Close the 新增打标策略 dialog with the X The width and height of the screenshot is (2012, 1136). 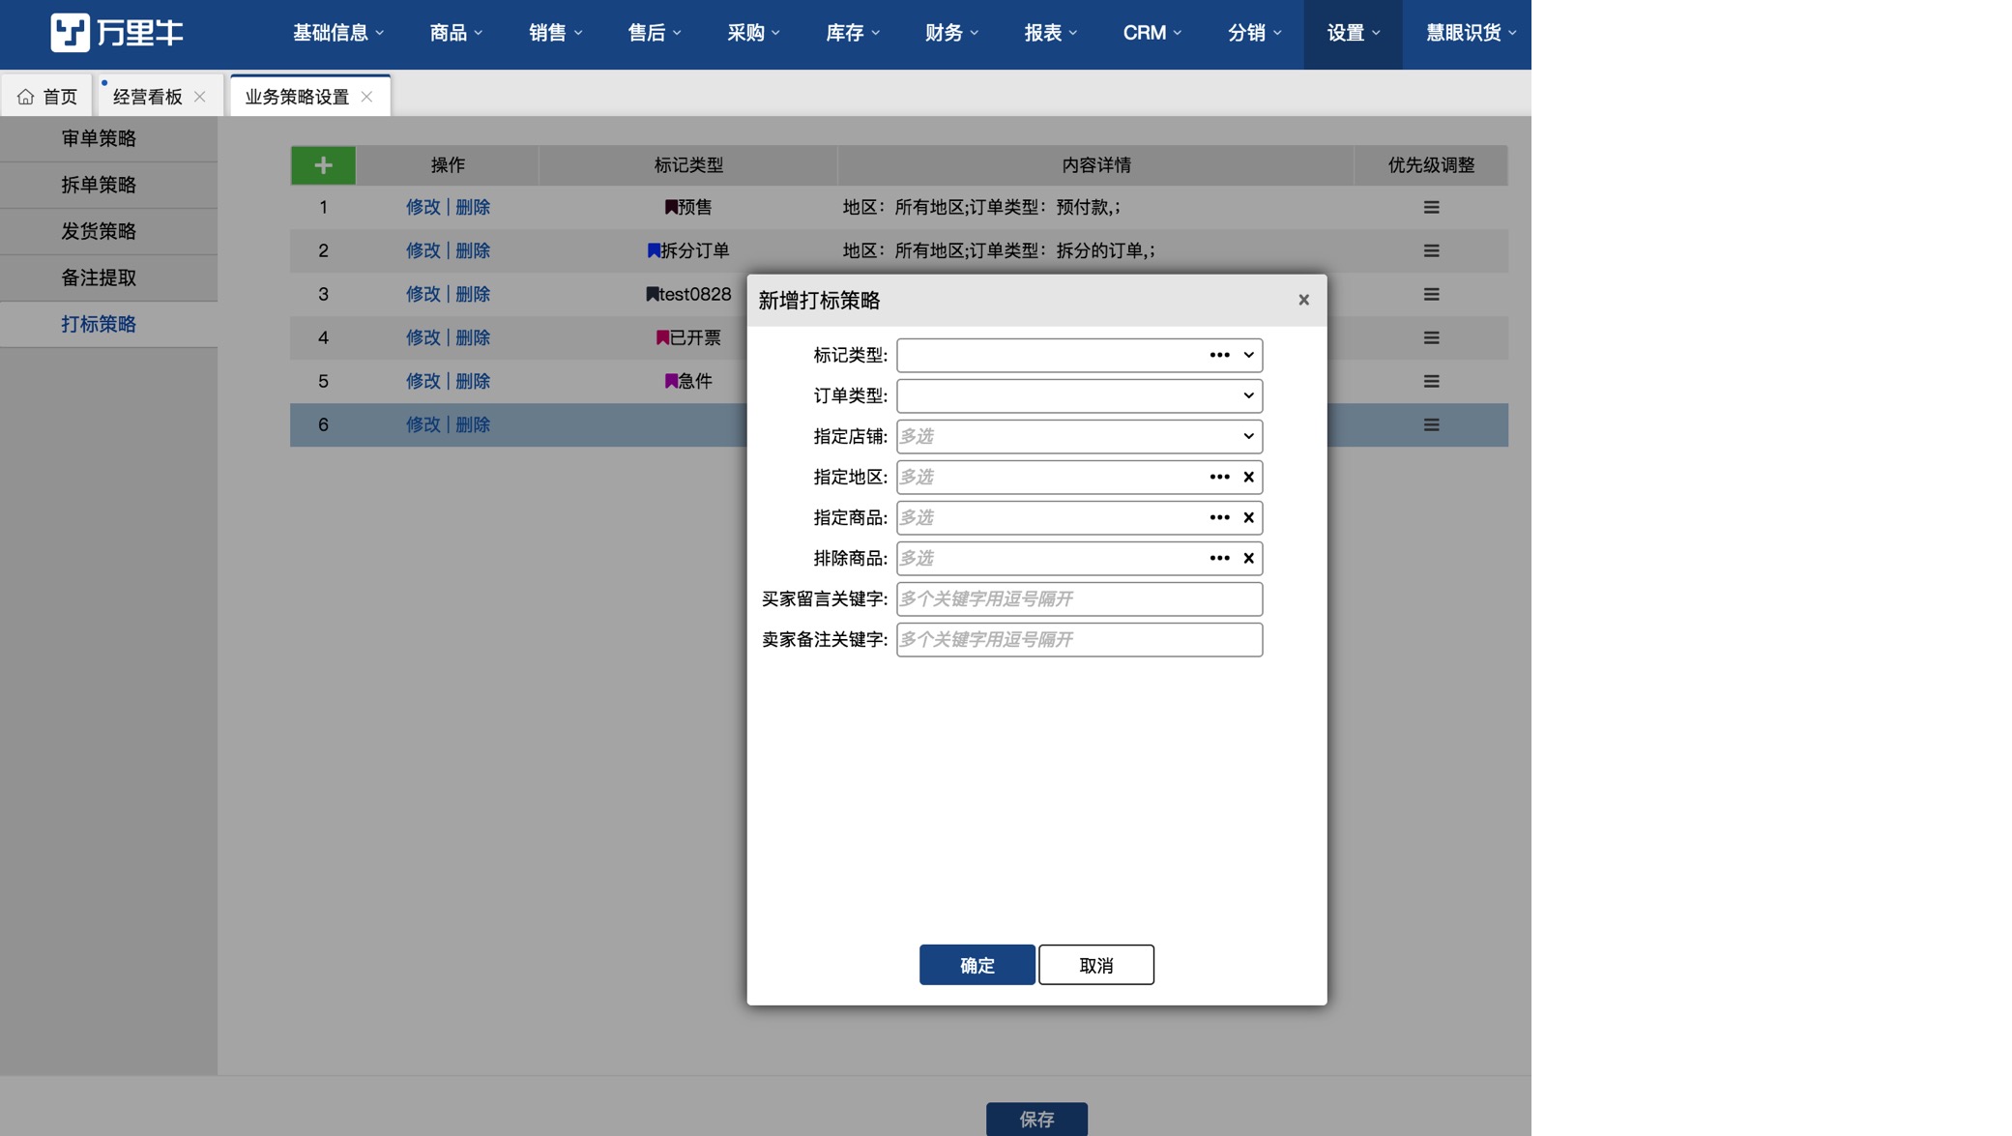(x=1303, y=300)
